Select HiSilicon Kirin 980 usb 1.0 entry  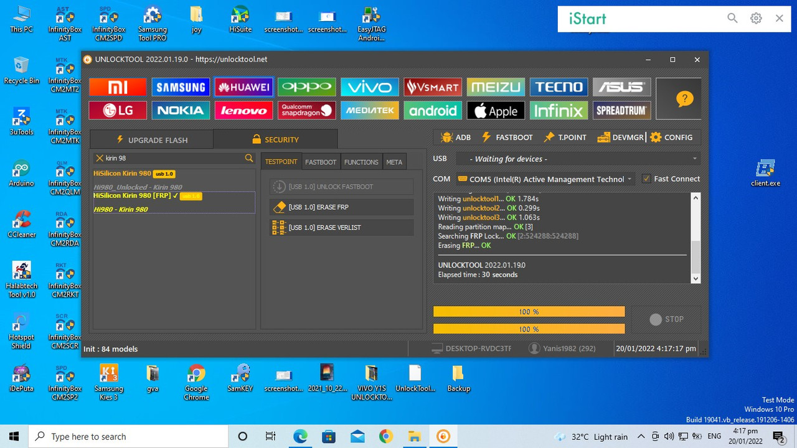click(x=134, y=174)
